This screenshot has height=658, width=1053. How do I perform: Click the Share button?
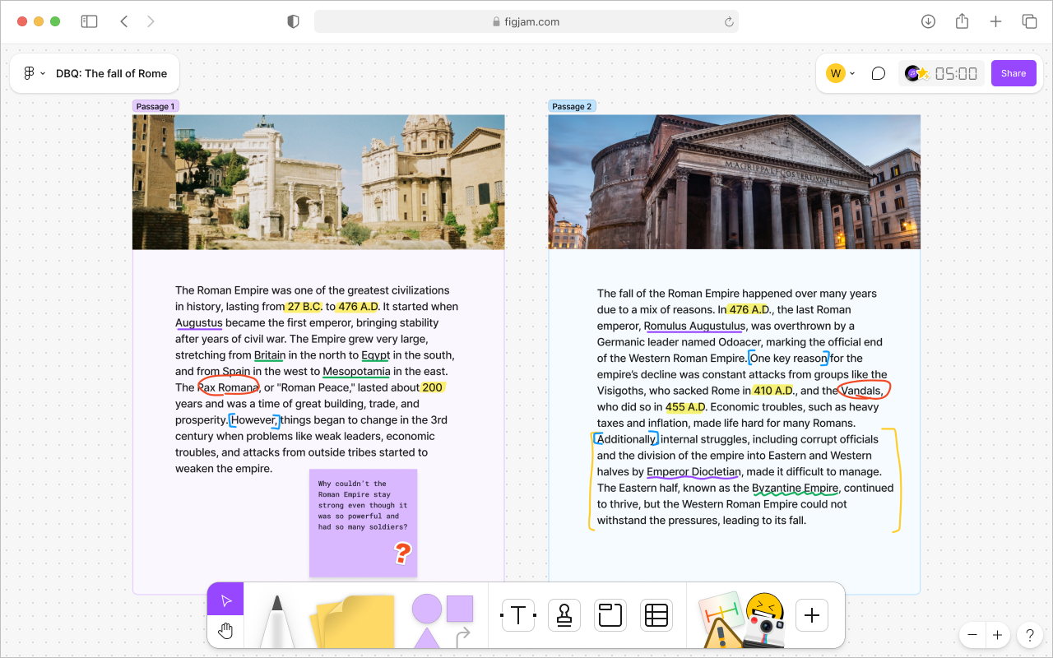1014,73
